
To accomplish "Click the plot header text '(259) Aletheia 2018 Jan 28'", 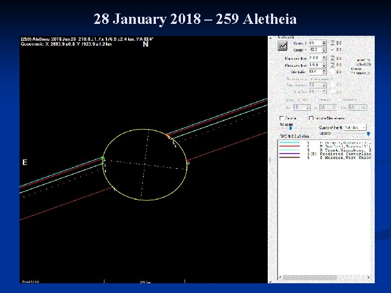I will (49, 39).
